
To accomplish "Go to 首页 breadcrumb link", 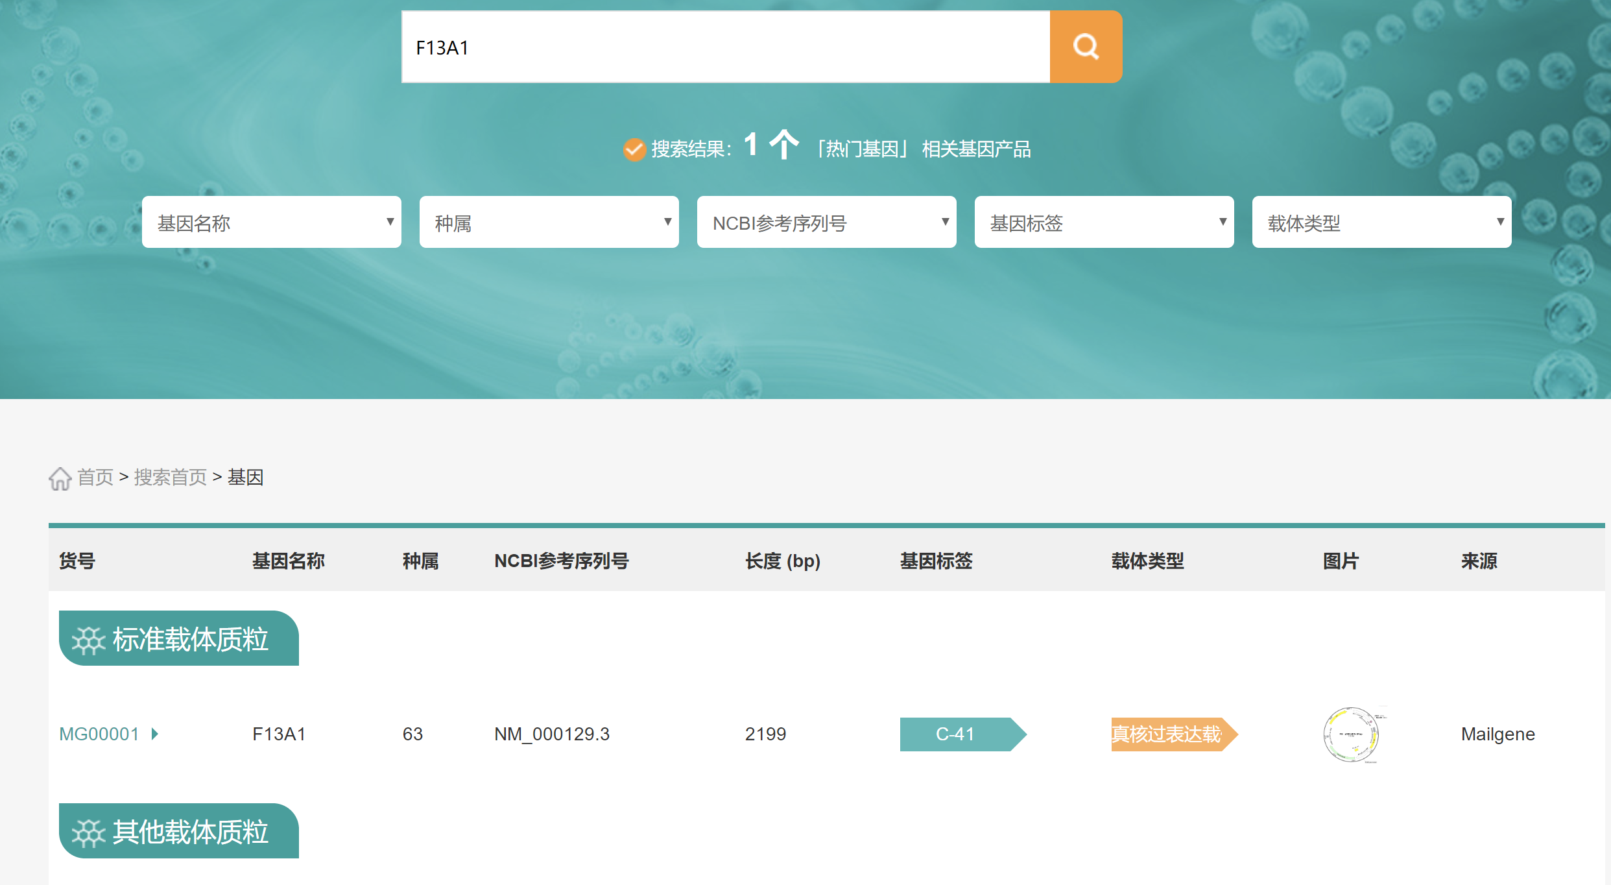I will [95, 478].
